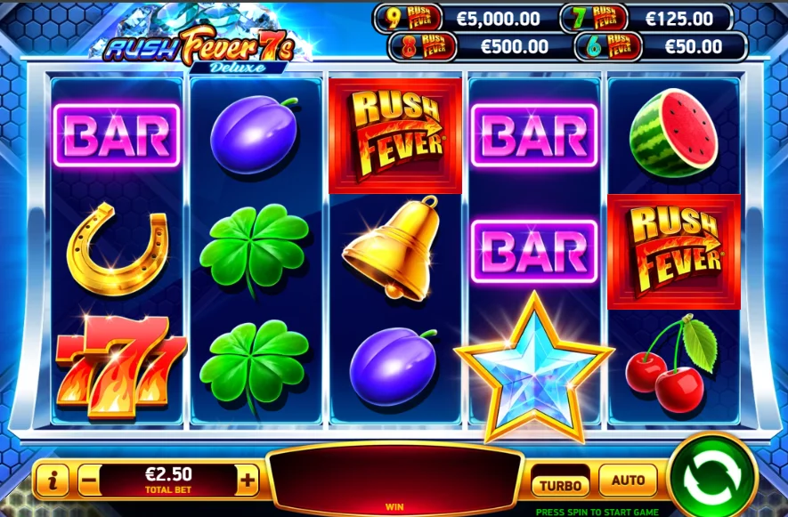Screen dimensions: 788x517
Task: Click the red WIN display panel
Action: click(394, 477)
